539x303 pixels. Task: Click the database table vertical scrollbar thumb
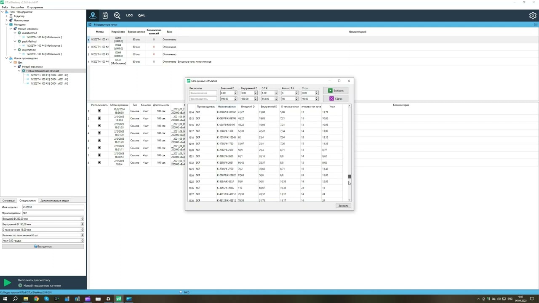click(x=349, y=177)
